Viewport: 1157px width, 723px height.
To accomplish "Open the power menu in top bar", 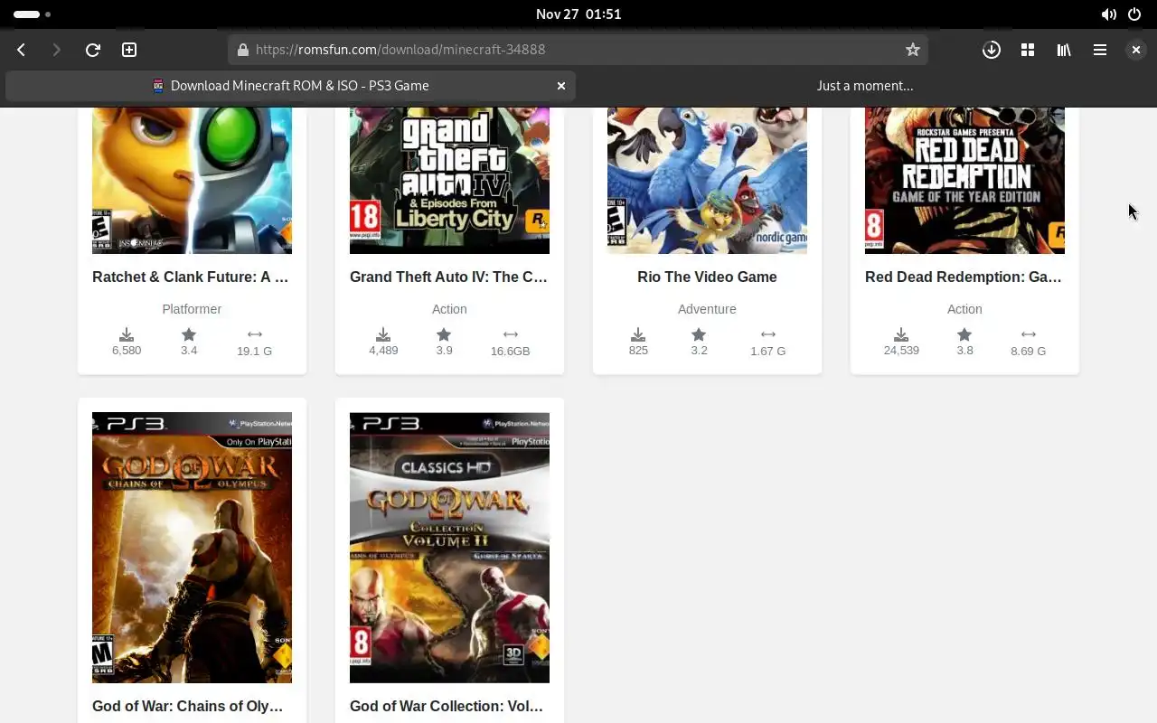I will (x=1134, y=14).
